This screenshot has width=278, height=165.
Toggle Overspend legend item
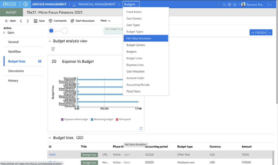[123, 119]
